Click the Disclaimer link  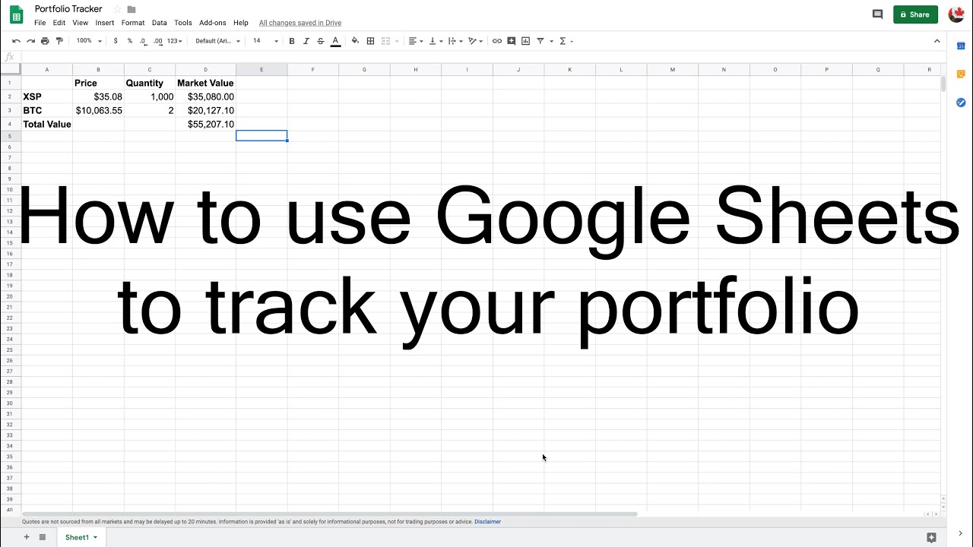pyautogui.click(x=487, y=522)
